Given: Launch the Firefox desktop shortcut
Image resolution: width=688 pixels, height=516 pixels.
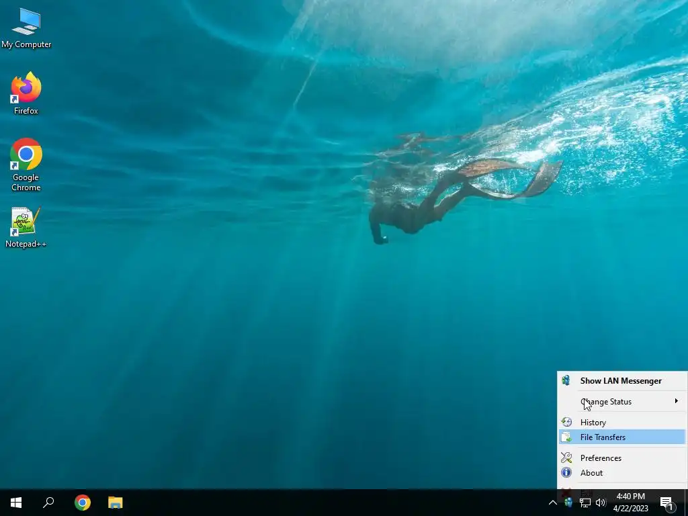Looking at the screenshot, I should click(x=26, y=93).
